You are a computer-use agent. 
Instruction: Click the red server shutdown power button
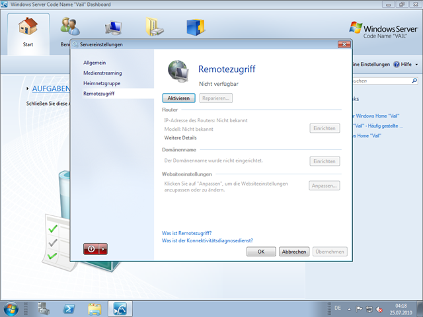point(91,249)
